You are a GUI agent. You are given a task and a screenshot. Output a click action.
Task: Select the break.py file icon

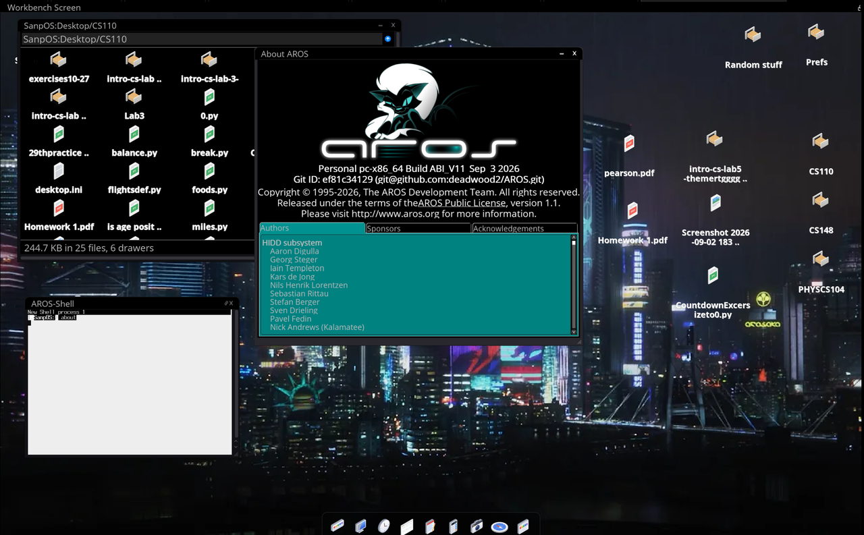click(x=209, y=142)
